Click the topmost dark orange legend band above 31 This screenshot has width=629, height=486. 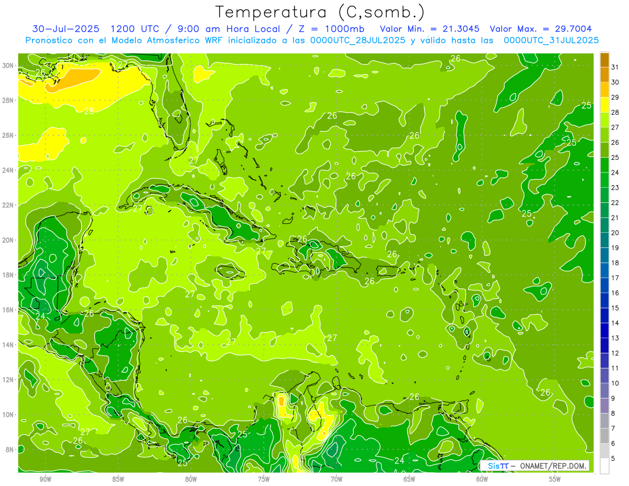pos(604,60)
